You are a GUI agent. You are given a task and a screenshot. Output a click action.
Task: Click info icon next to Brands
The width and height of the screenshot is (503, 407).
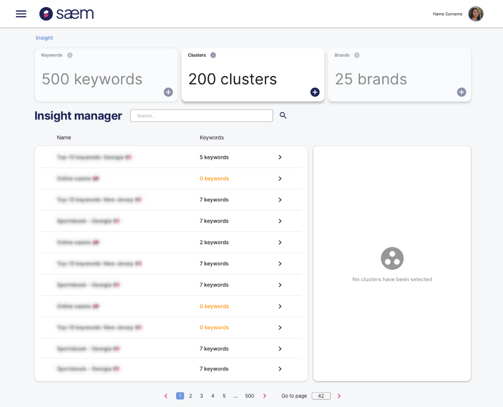(357, 55)
